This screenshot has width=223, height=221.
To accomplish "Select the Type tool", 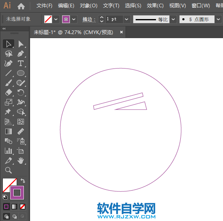I will [x=21, y=63].
